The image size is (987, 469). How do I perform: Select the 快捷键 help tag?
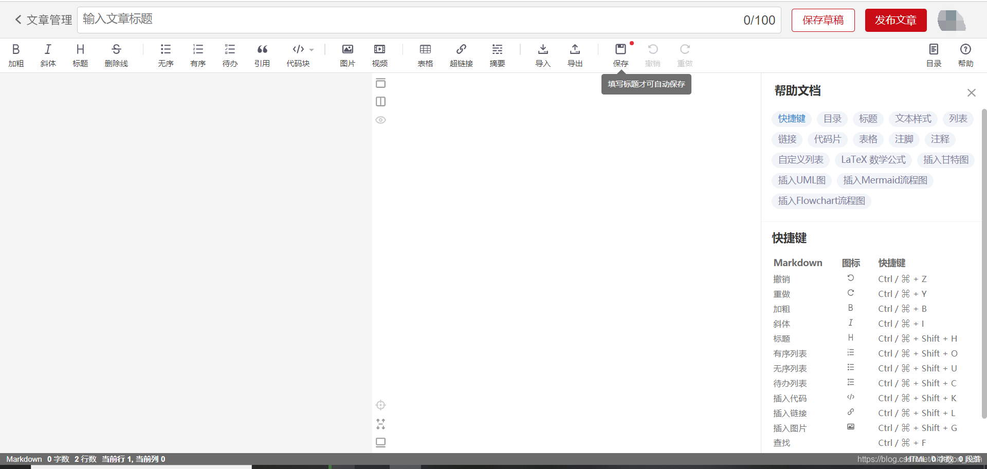coord(792,119)
